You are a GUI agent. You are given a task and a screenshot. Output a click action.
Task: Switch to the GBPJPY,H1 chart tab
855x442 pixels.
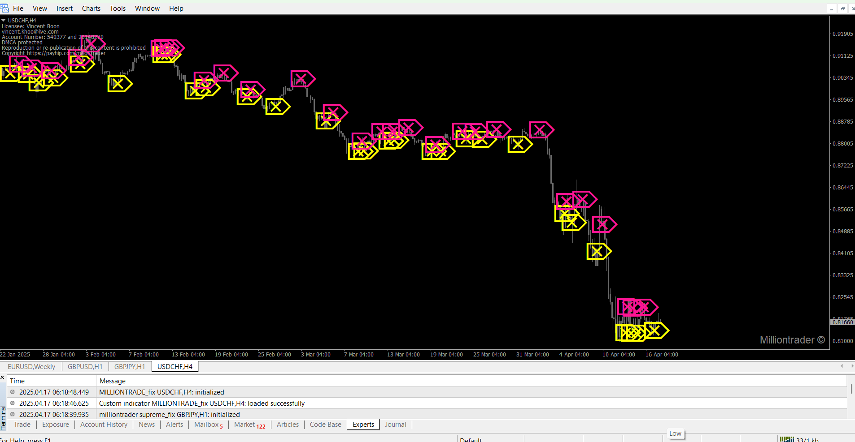click(129, 366)
